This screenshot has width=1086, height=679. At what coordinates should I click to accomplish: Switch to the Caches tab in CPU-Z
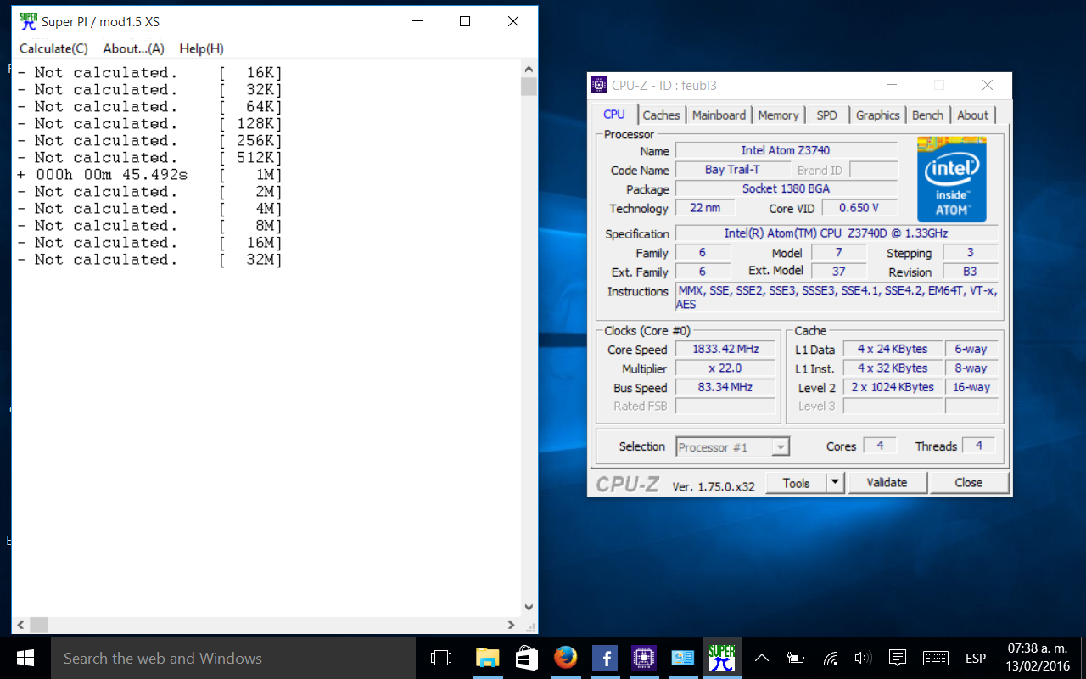[661, 115]
